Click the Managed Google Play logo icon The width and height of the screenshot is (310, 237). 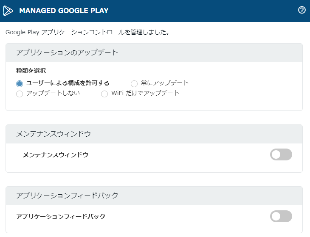pos(8,11)
